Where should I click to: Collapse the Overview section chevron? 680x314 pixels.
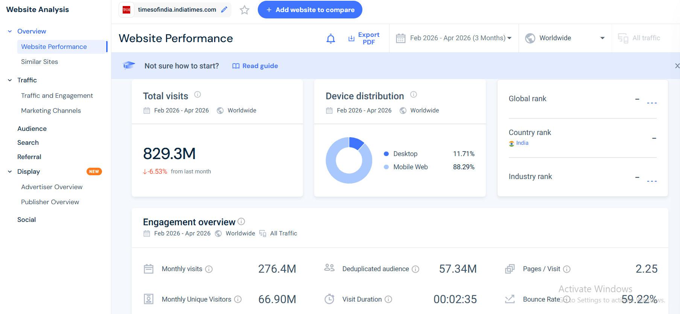point(10,31)
